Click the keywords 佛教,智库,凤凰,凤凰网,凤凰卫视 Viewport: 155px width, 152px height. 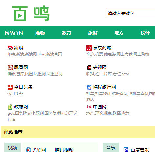pos(35,74)
